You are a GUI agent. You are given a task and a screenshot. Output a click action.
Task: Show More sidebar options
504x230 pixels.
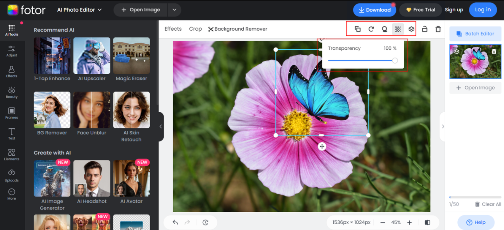(x=12, y=194)
